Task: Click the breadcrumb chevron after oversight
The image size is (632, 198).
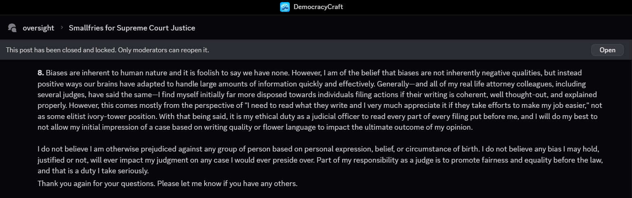Action: [62, 28]
